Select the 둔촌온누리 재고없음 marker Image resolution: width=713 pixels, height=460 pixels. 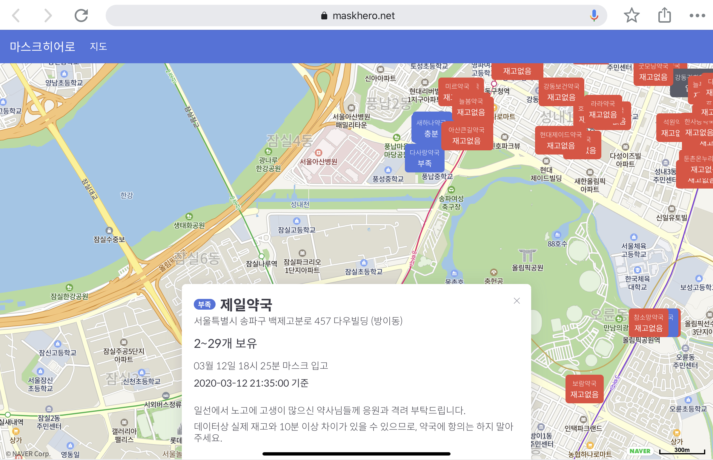click(698, 164)
